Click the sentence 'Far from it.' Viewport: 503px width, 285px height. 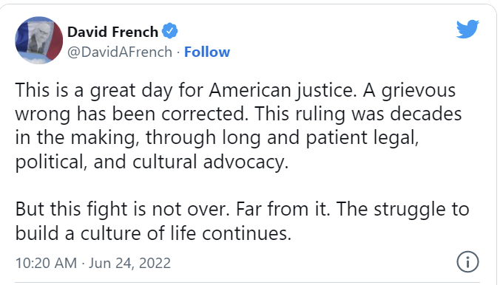pos(283,209)
